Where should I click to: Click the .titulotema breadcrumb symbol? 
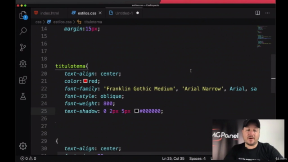(93, 22)
